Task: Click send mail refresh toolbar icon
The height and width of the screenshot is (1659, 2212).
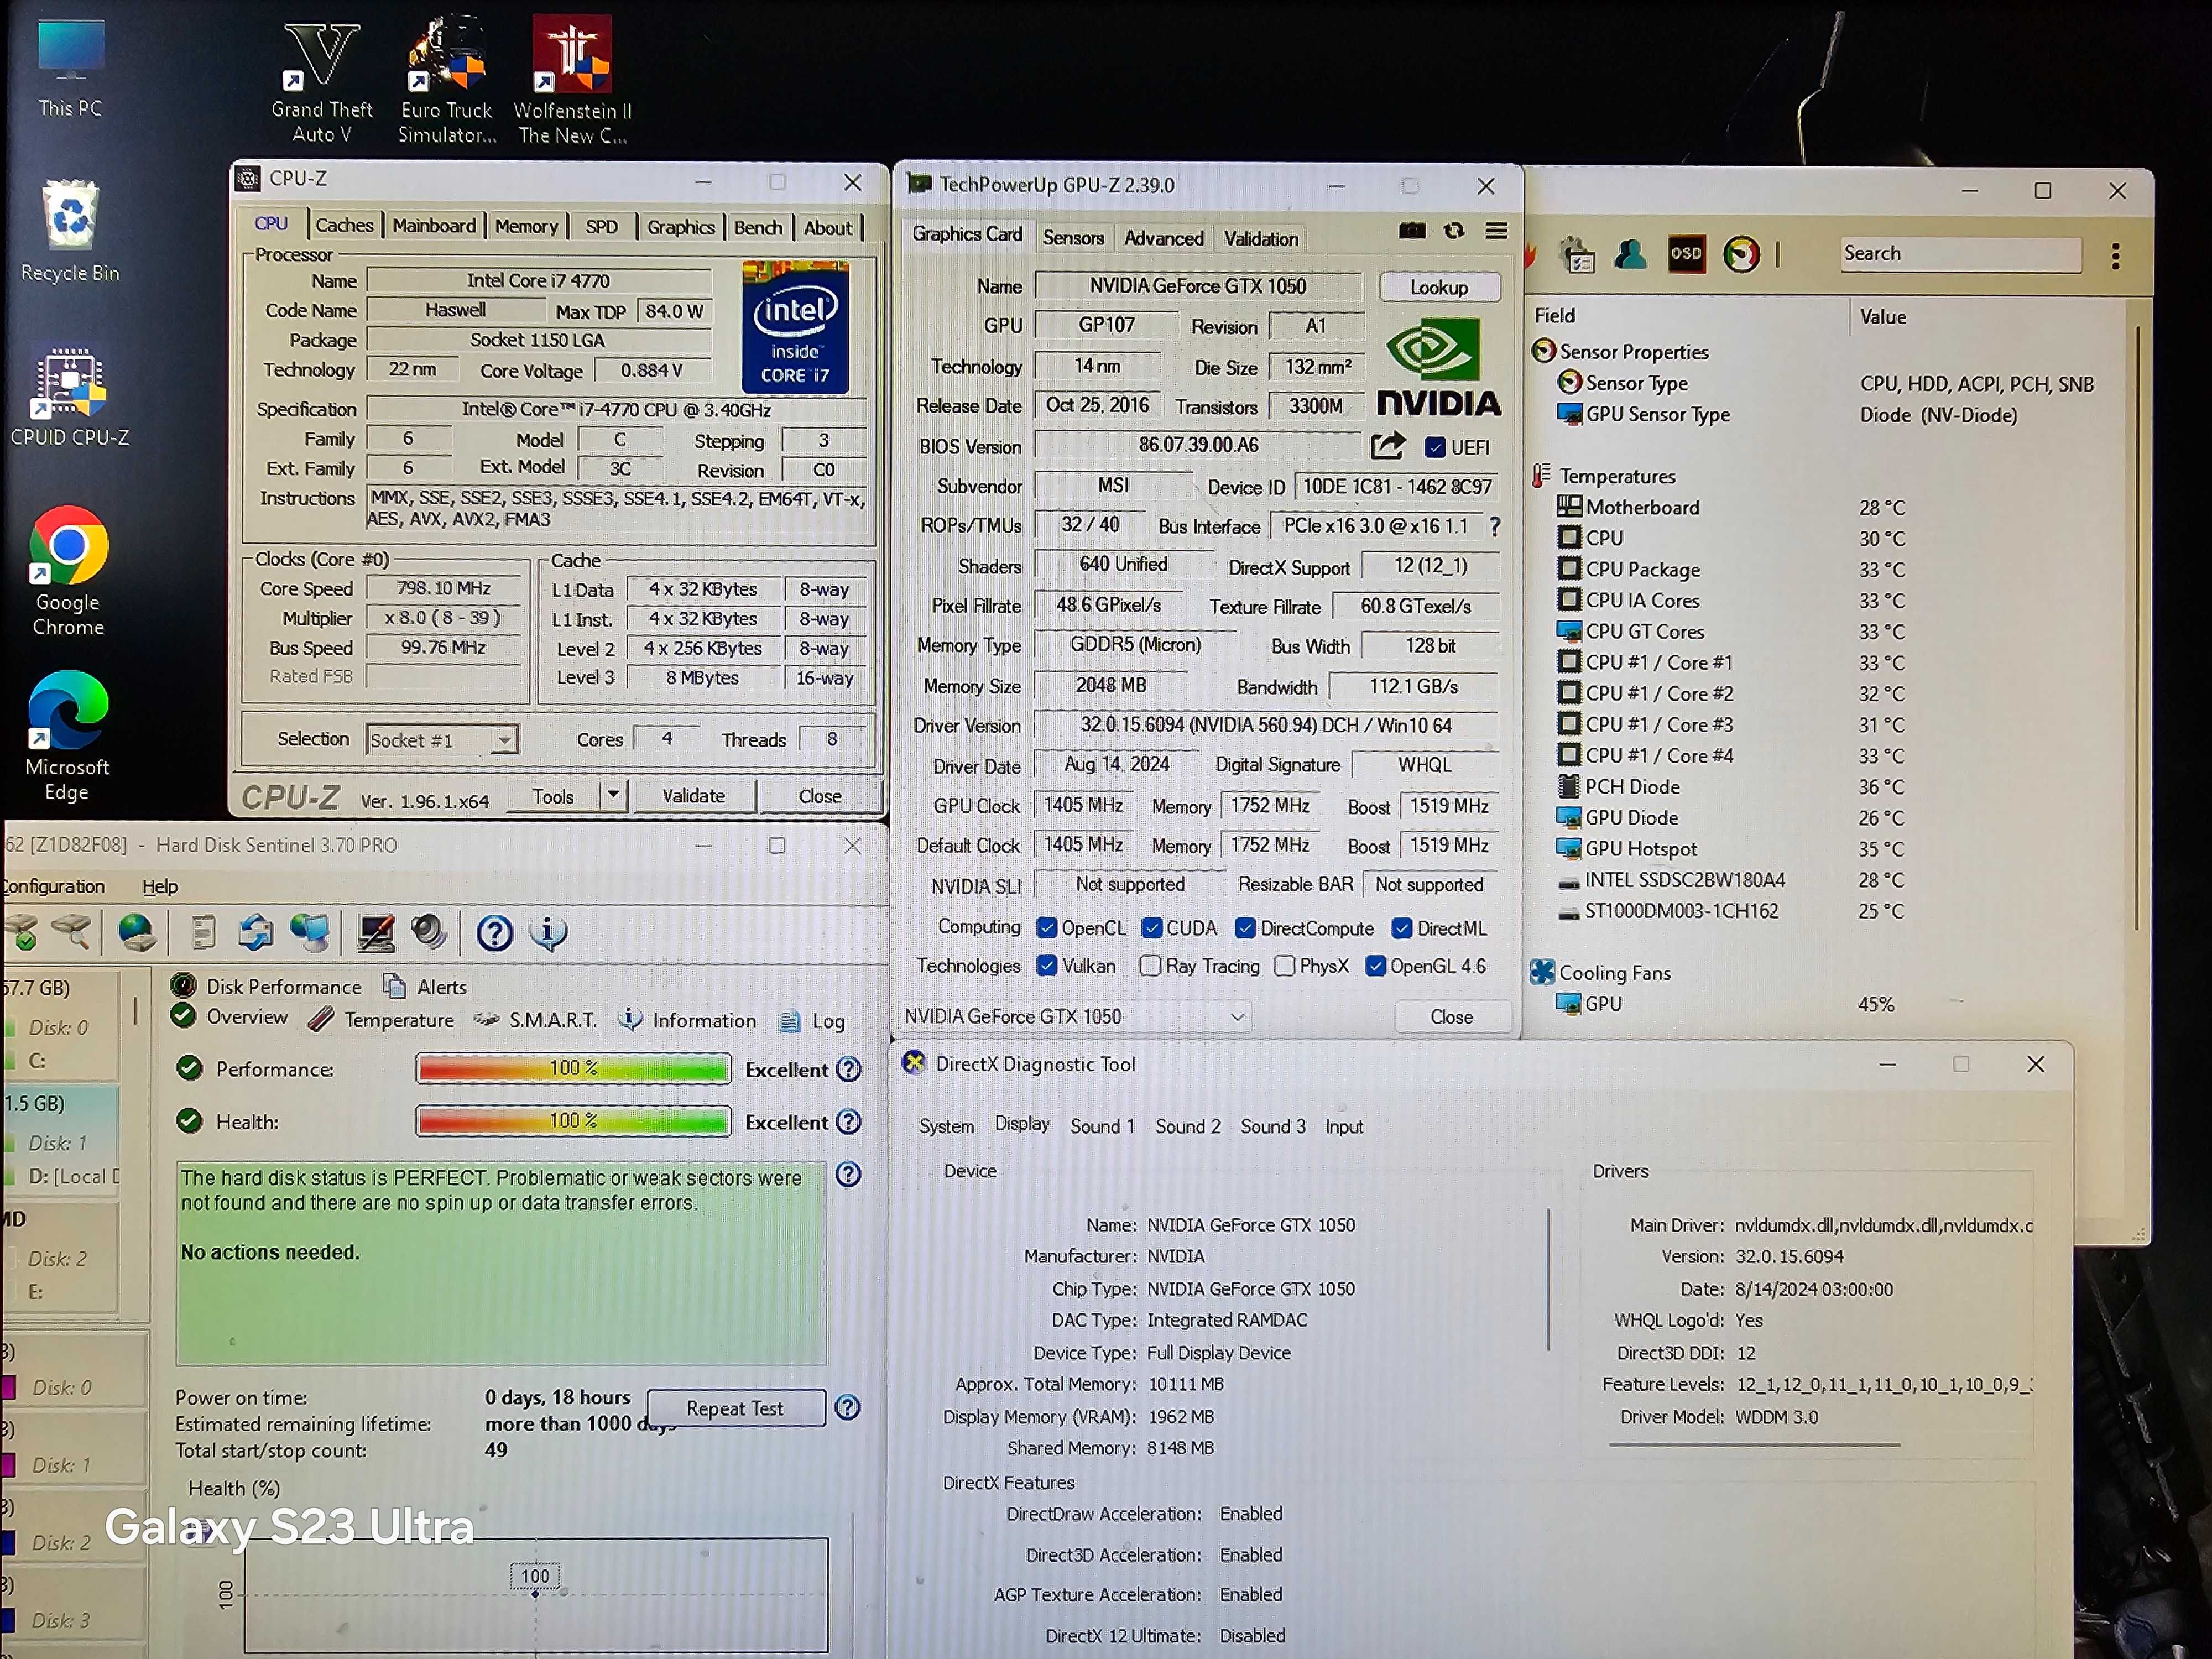Action: coord(256,932)
